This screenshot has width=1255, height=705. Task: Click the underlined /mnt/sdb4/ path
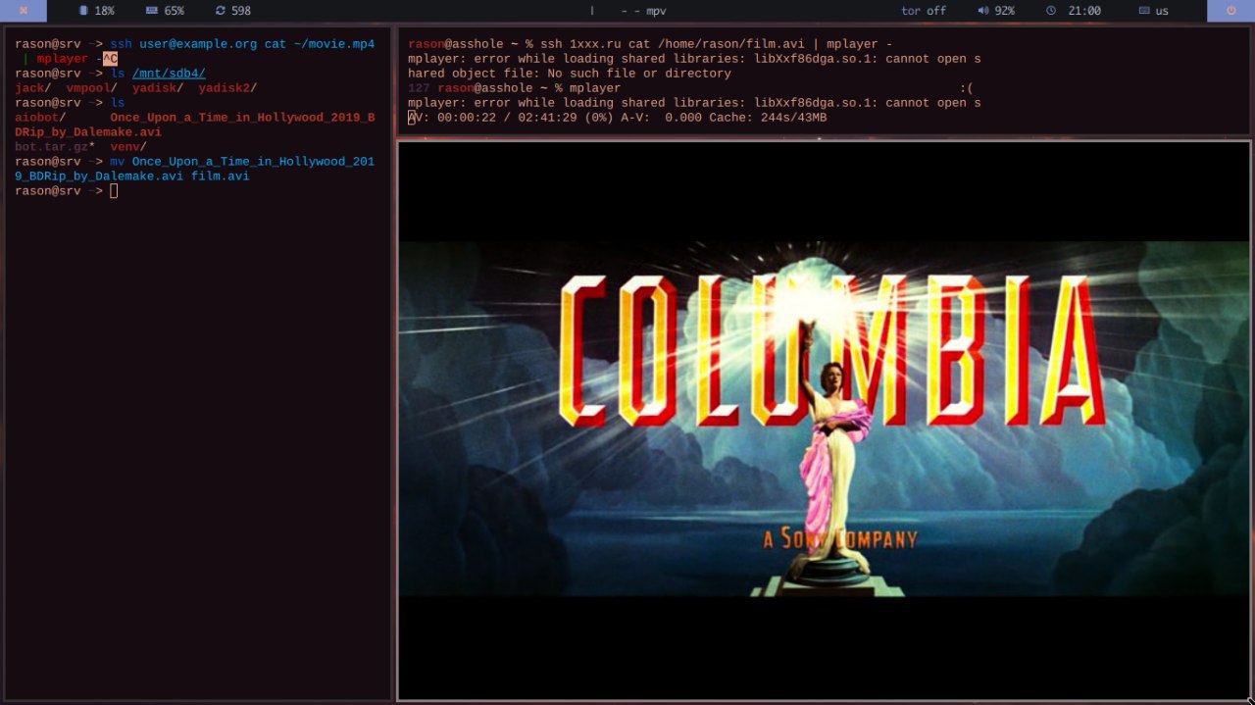(x=169, y=74)
